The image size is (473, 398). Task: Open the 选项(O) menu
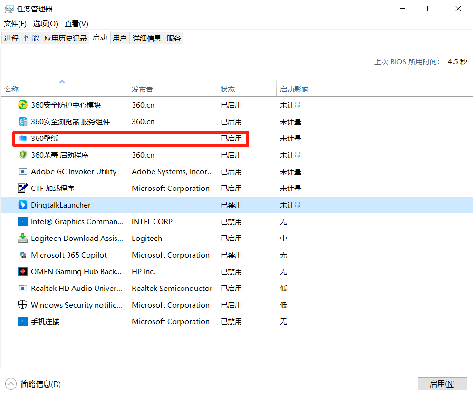click(45, 24)
